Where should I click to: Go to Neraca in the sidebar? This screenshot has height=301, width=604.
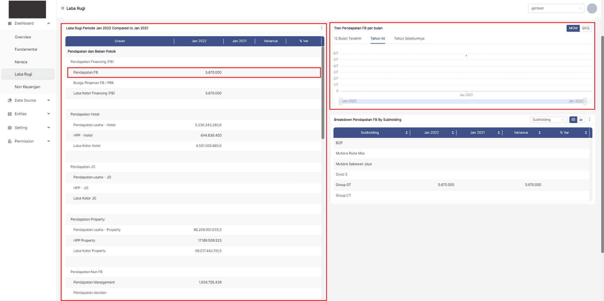coord(21,62)
